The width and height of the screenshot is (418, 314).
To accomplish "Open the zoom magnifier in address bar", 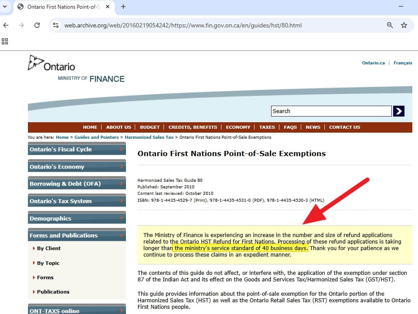I will coord(390,25).
